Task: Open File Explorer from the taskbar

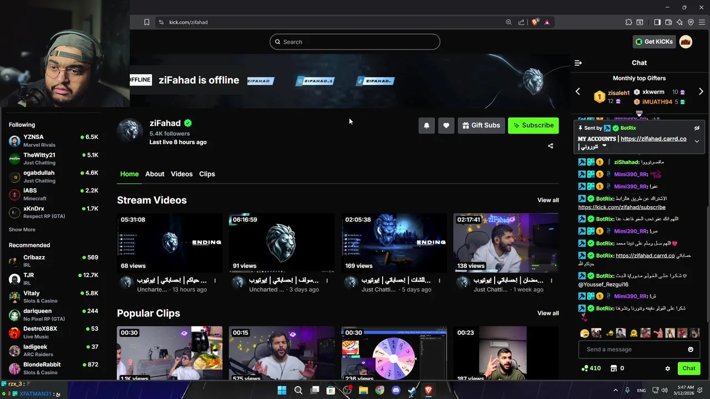Action: pyautogui.click(x=363, y=390)
